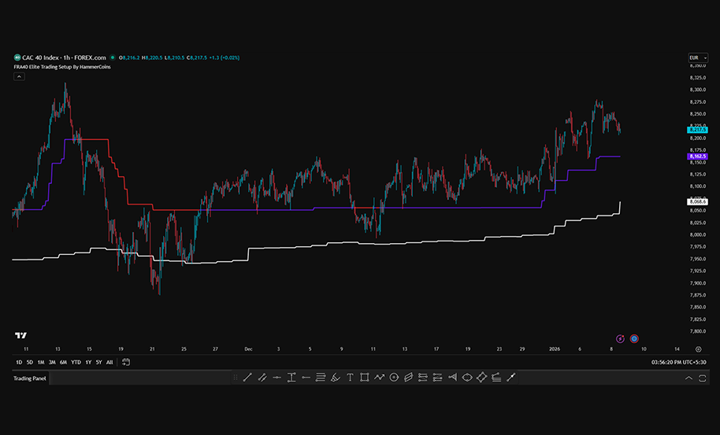Choose the Rectangle shape tool
The width and height of the screenshot is (720, 435).
click(364, 378)
